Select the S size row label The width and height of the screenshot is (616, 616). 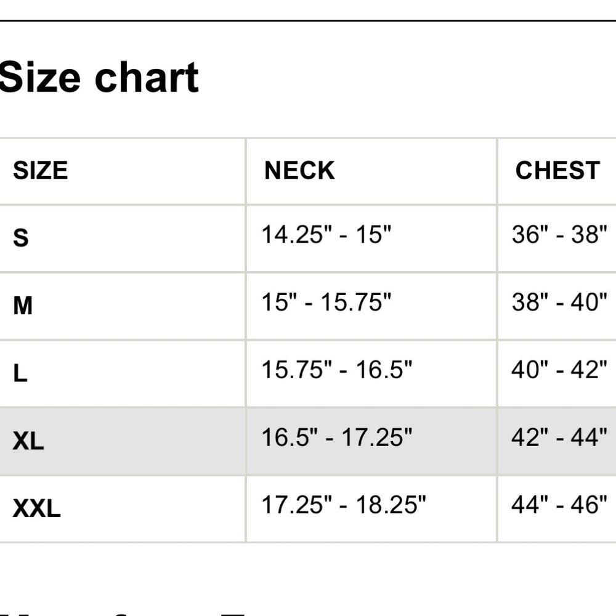pos(21,237)
